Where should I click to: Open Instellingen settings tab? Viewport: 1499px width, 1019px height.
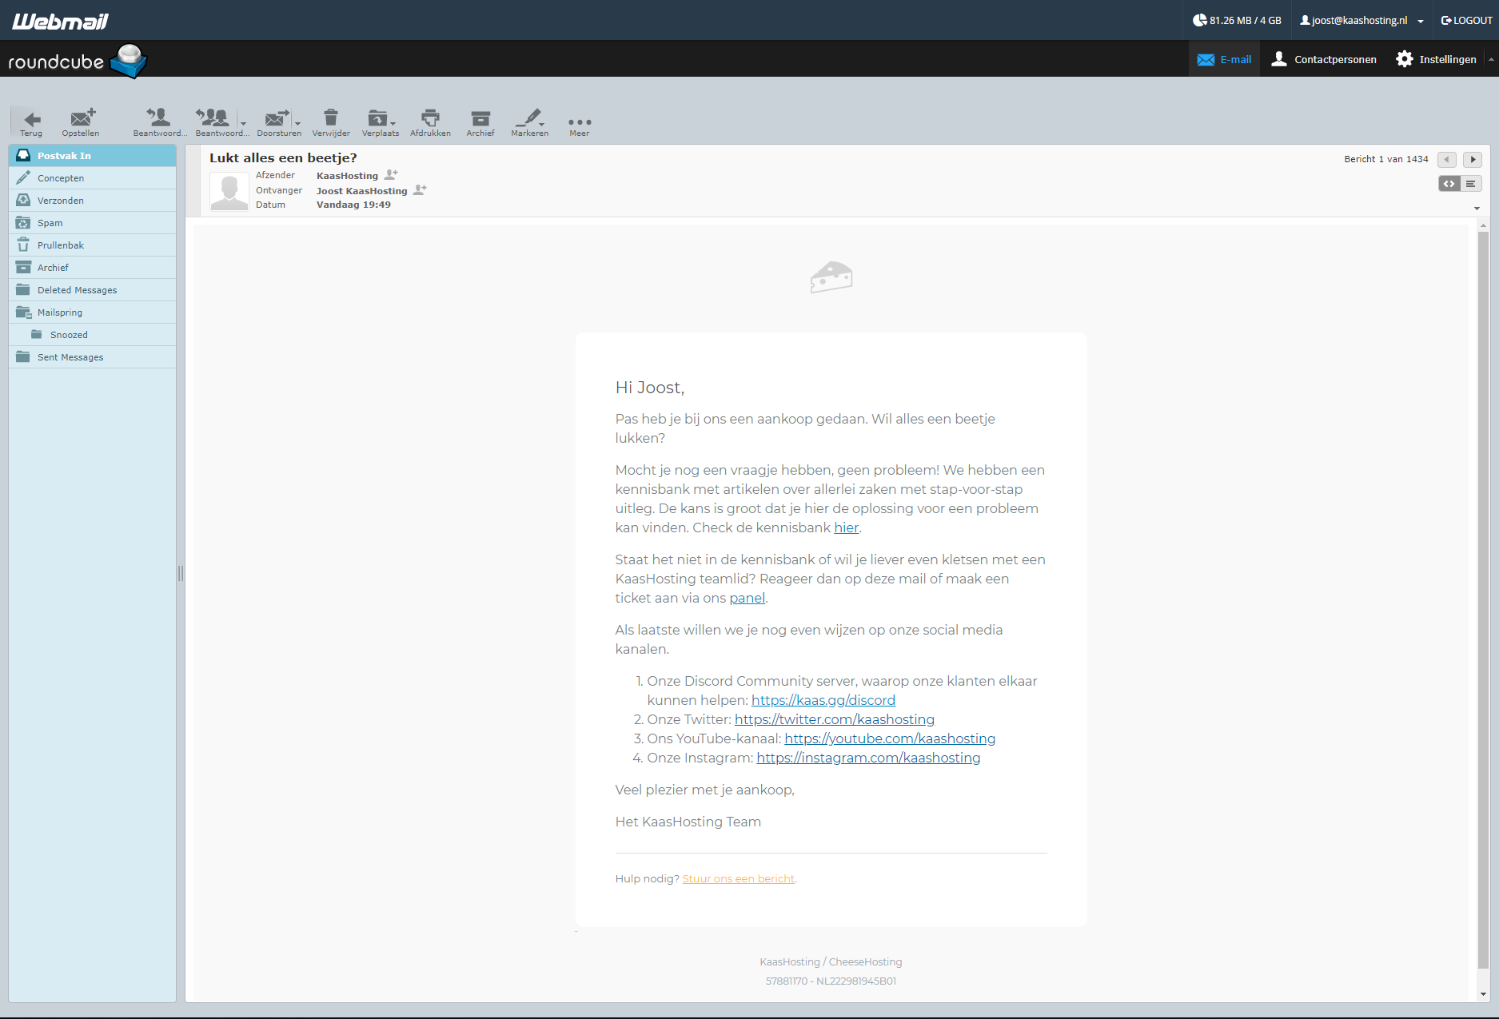(1436, 59)
